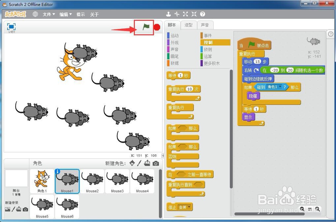The width and height of the screenshot is (336, 222).
Task: Open the help panel question mark at right edge
Action: coord(331,34)
